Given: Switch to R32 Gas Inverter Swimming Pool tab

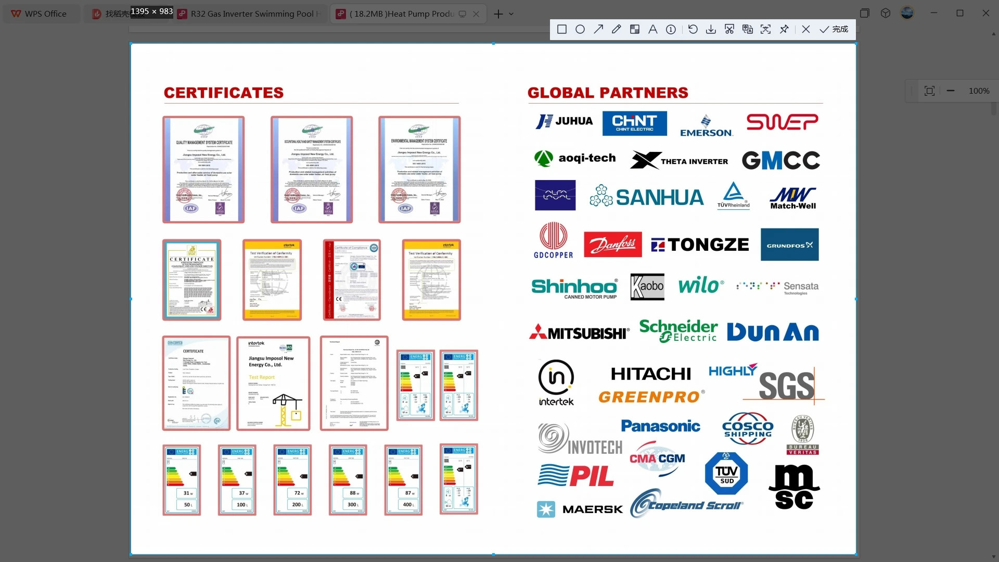Looking at the screenshot, I should pos(251,14).
